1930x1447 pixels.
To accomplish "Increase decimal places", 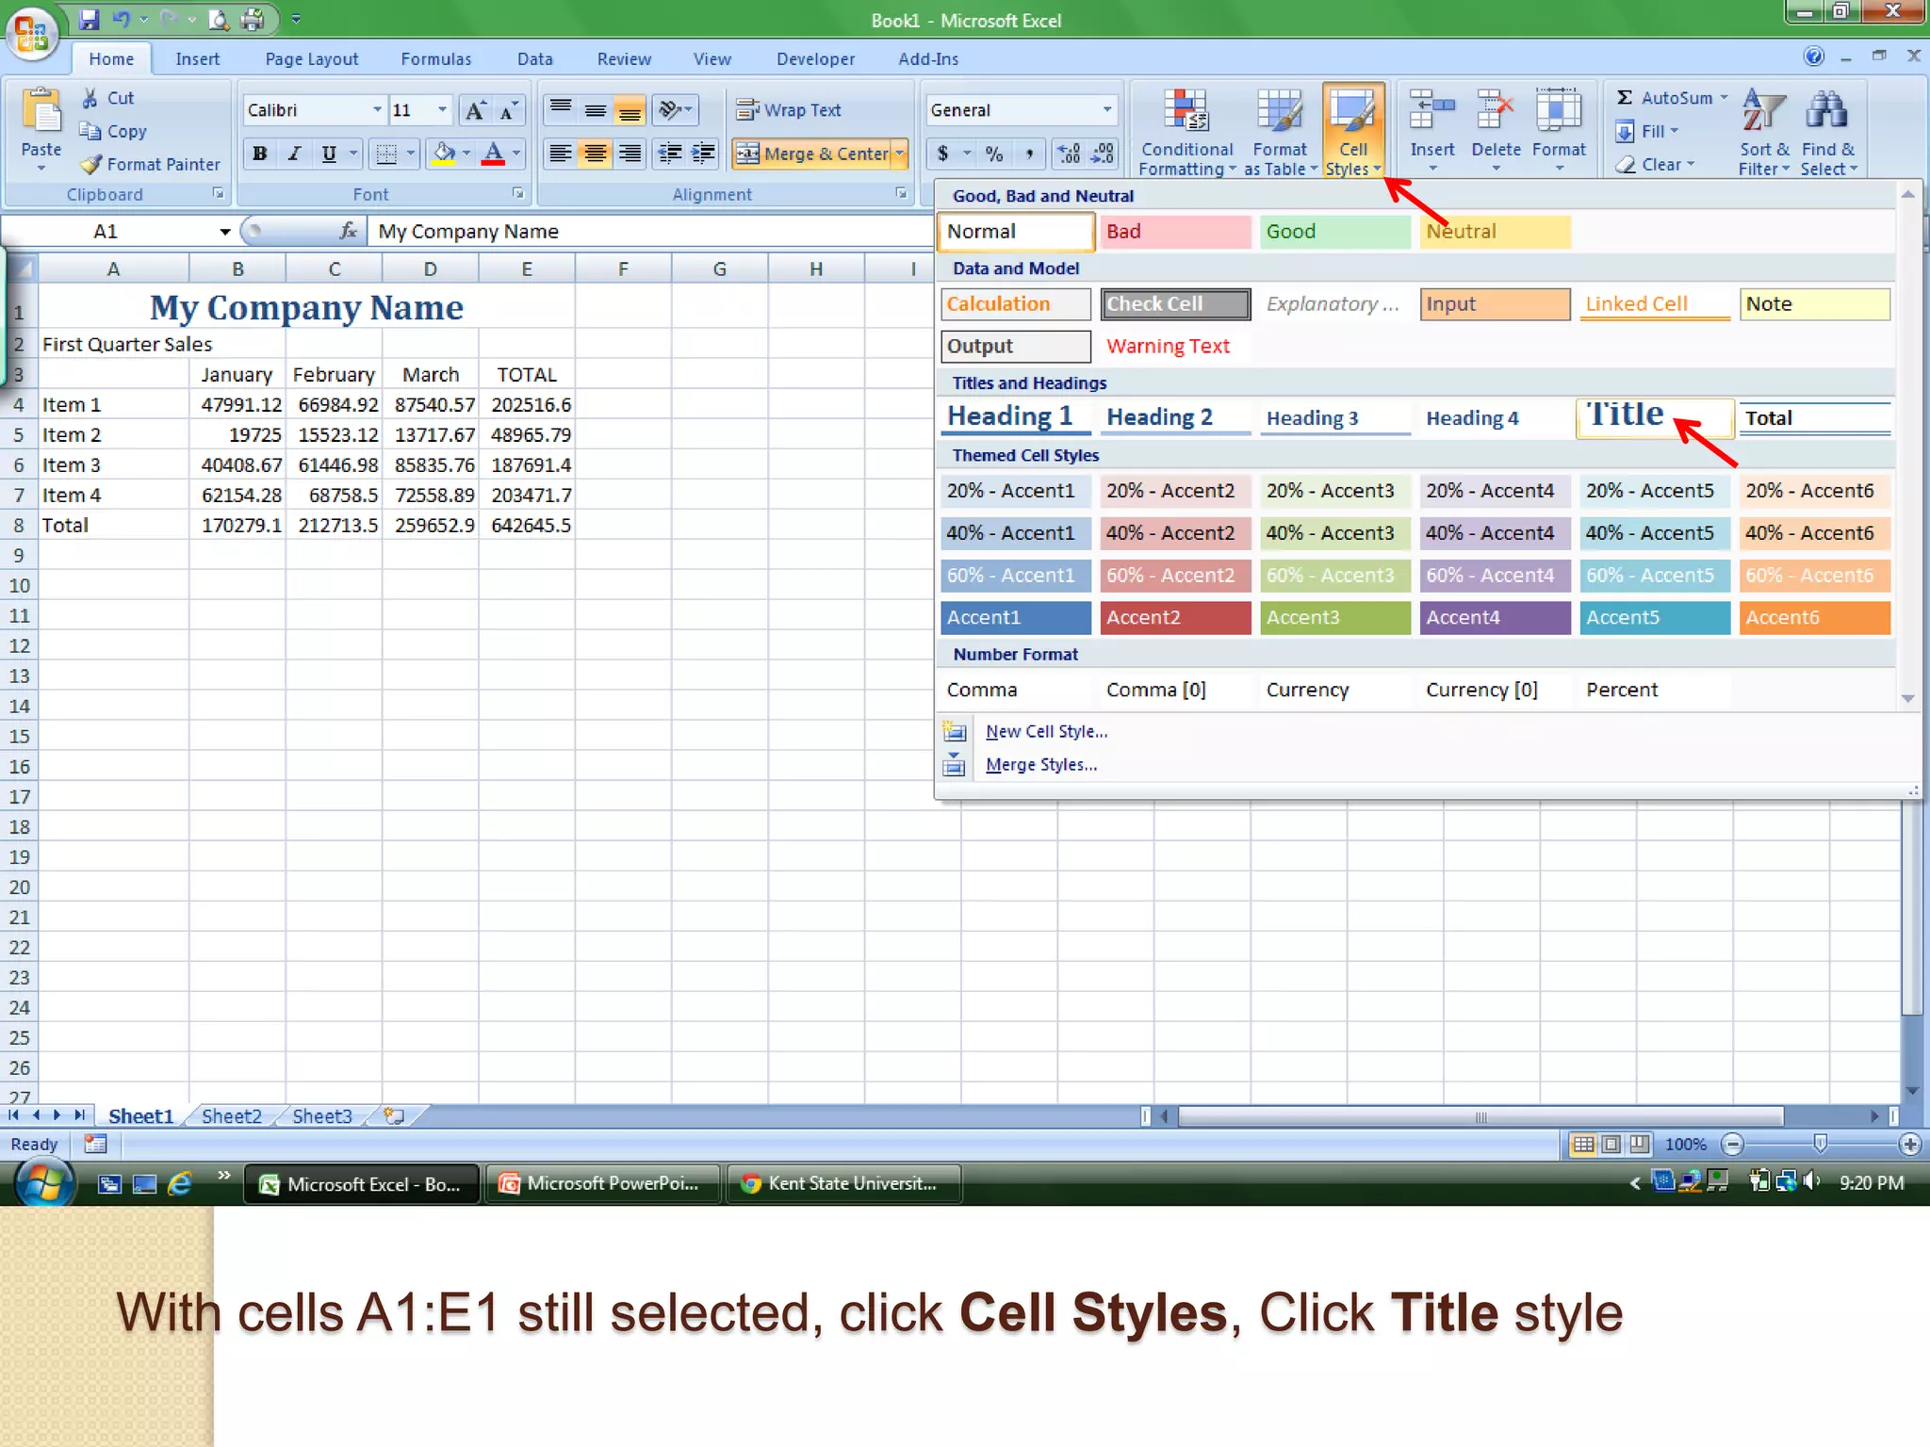I will tap(1069, 154).
